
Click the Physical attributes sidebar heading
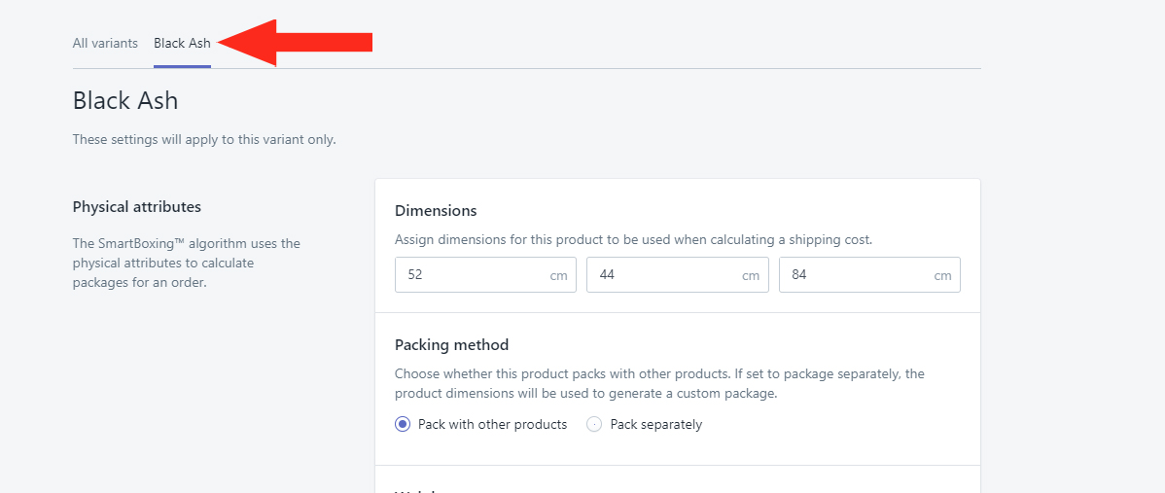[137, 206]
